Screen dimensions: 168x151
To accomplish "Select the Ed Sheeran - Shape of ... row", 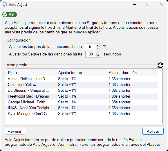I will pos(82,90).
